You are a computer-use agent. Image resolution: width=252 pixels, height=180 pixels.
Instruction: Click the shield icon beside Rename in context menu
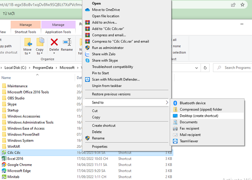coord(87,138)
